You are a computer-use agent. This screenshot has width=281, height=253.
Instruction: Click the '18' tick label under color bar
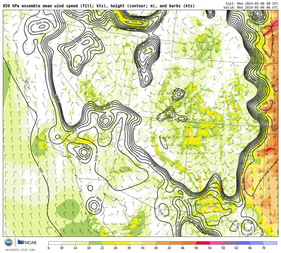pyautogui.click(x=89, y=248)
